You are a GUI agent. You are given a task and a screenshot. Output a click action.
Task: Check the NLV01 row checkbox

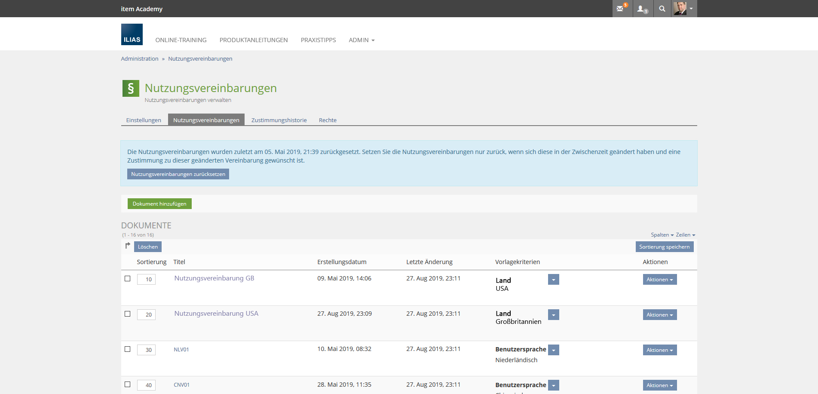(128, 349)
